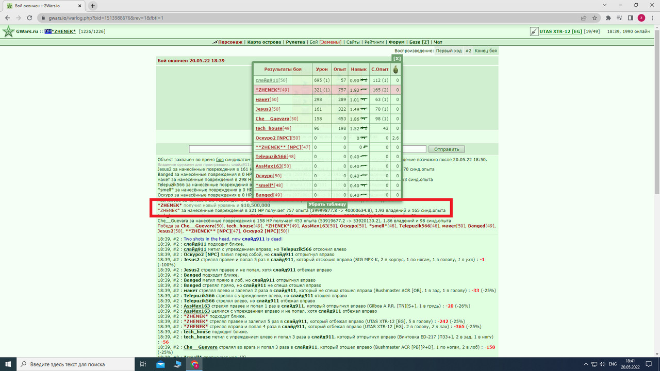This screenshot has width=660, height=371.
Task: Open the Chrome three-dot menu
Action: pyautogui.click(x=652, y=18)
